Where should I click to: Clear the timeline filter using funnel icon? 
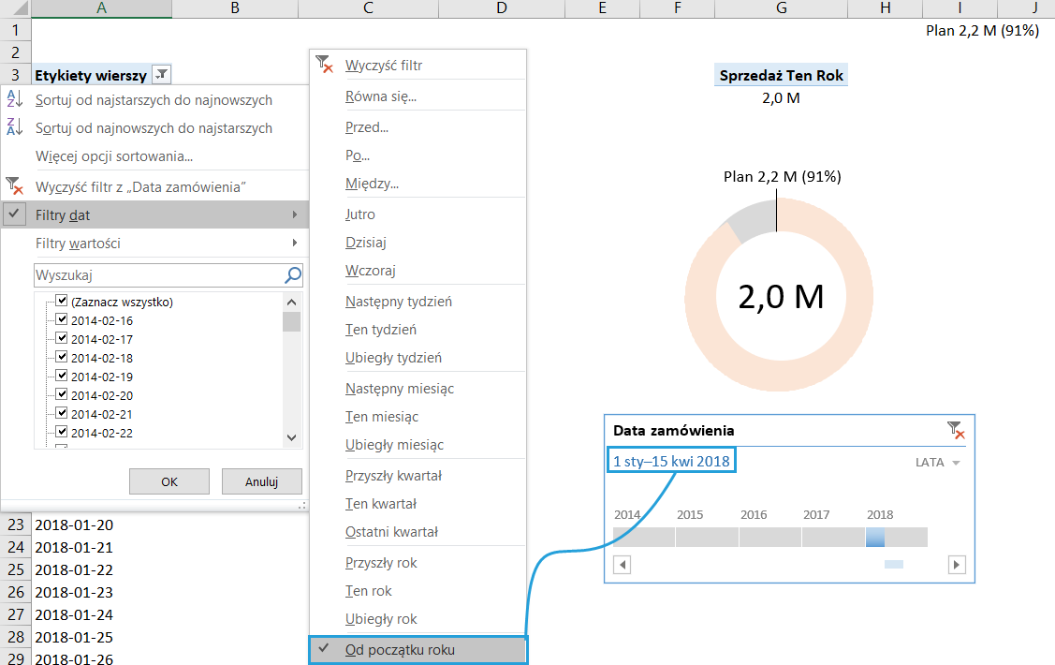tap(955, 430)
